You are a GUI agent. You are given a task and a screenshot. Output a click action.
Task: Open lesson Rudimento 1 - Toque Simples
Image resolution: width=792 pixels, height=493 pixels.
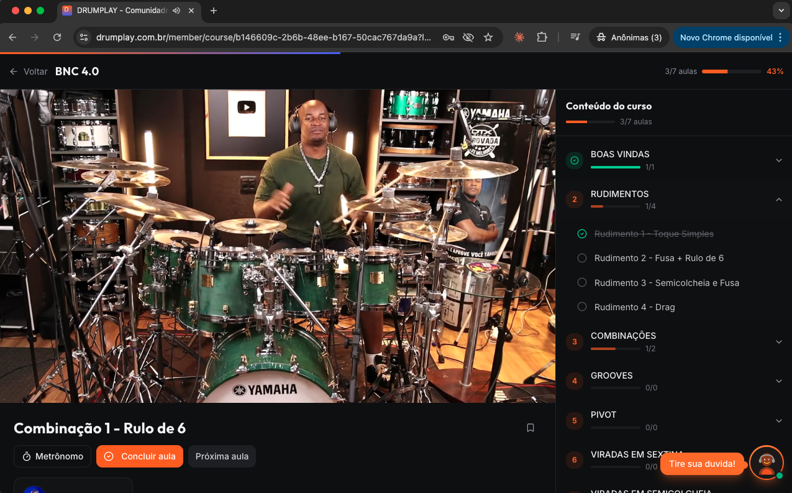click(654, 234)
